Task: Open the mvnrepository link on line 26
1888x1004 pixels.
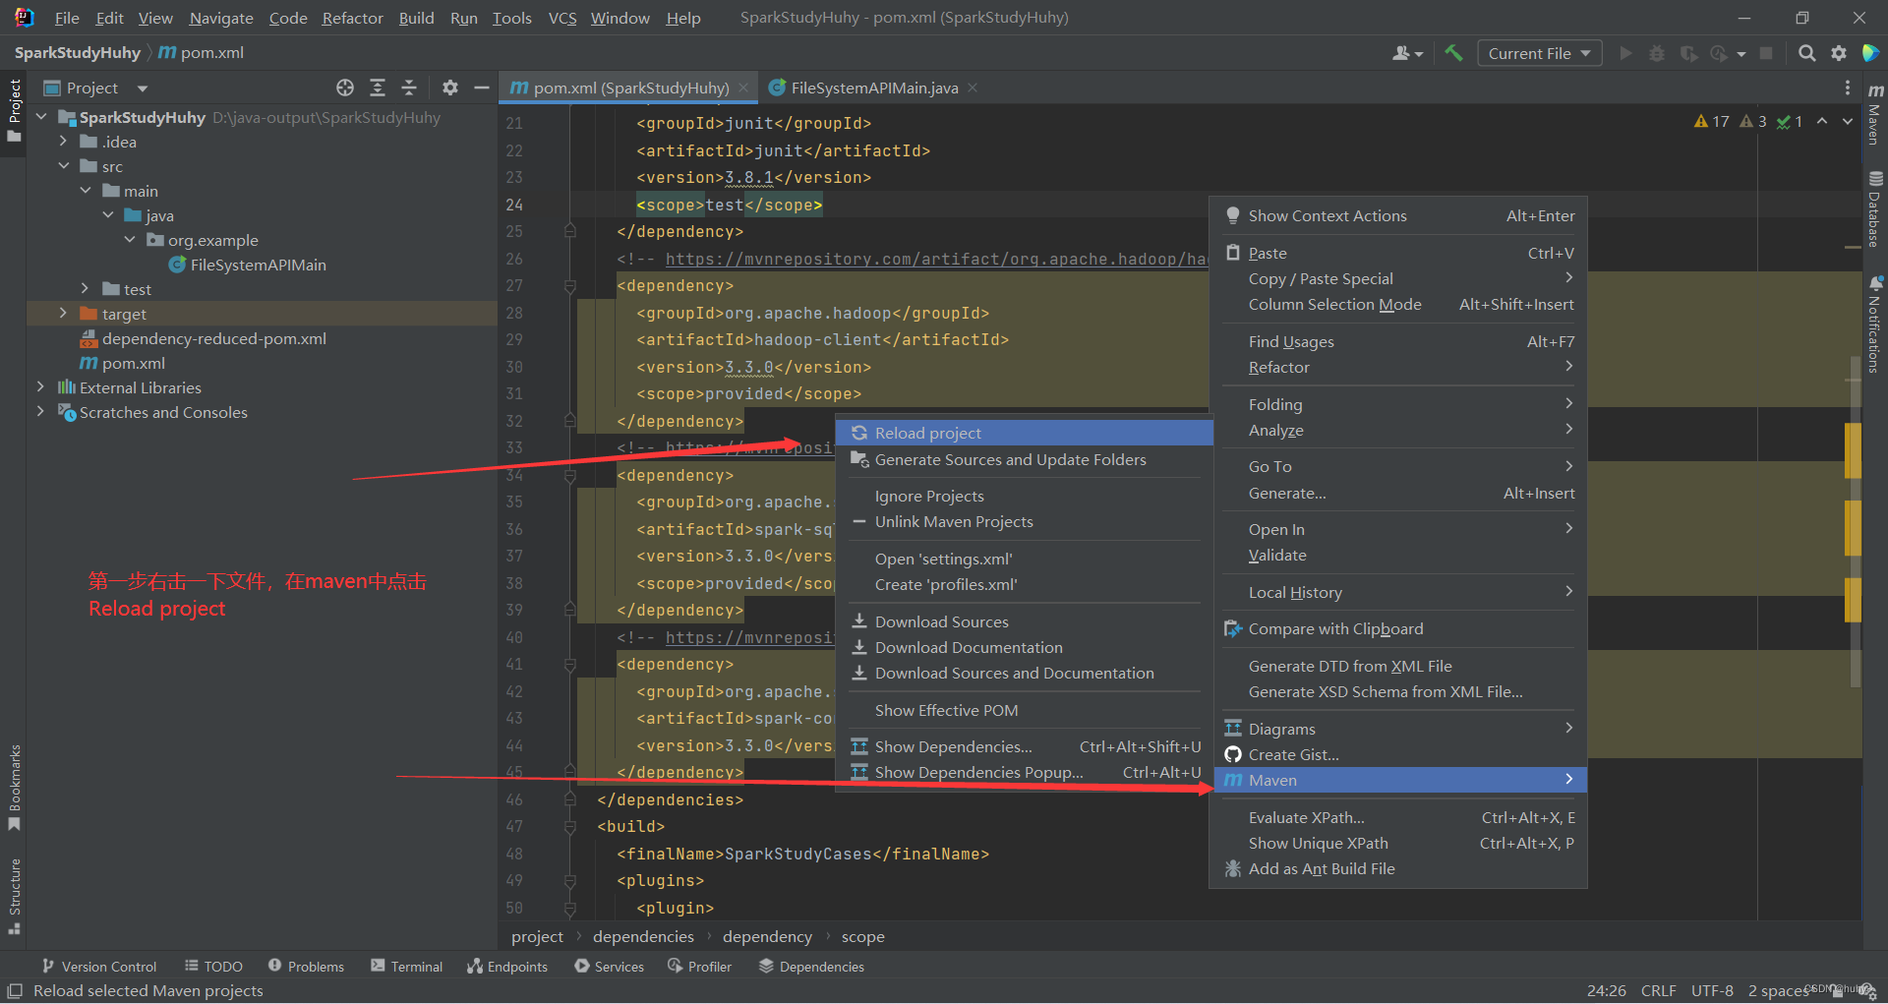Action: [x=936, y=259]
